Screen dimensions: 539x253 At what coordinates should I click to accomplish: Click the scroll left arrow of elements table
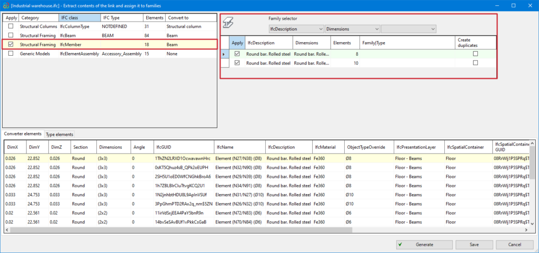pos(7,230)
